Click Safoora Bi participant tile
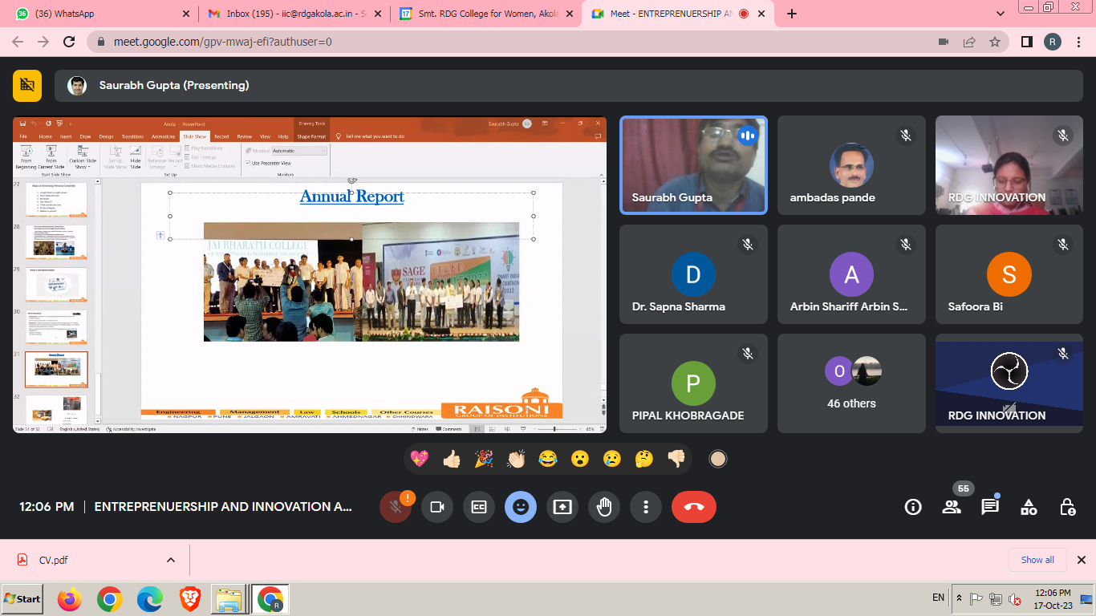 [x=1009, y=274]
